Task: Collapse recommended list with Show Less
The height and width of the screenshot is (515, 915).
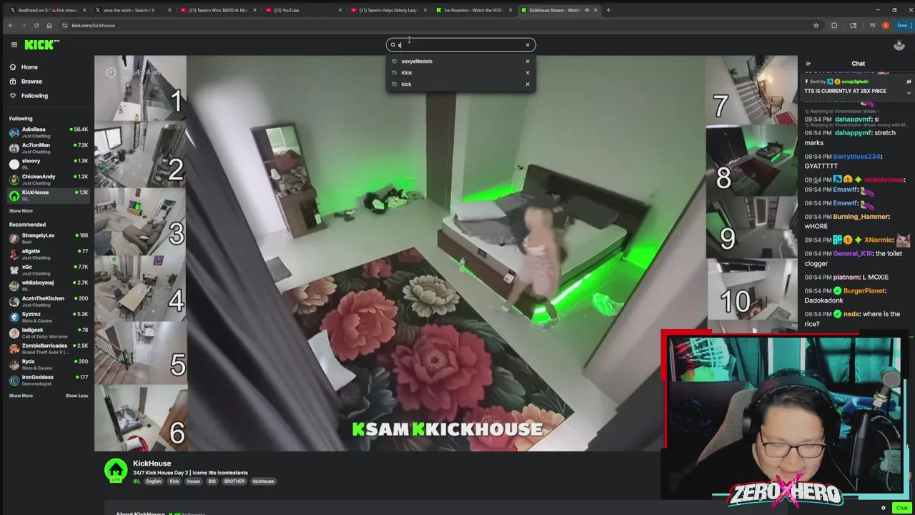Action: tap(76, 396)
